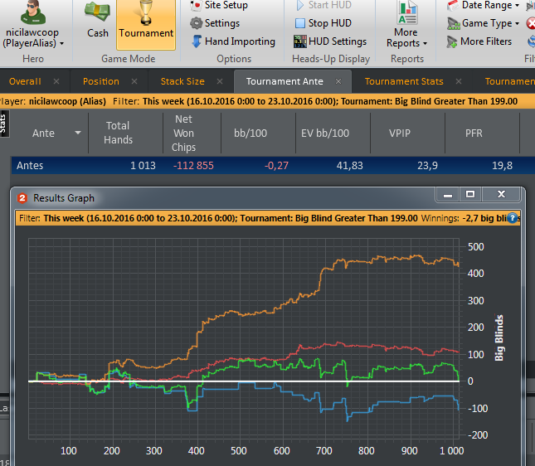Image resolution: width=535 pixels, height=466 pixels.
Task: Switch to the Position tab
Action: coord(101,81)
